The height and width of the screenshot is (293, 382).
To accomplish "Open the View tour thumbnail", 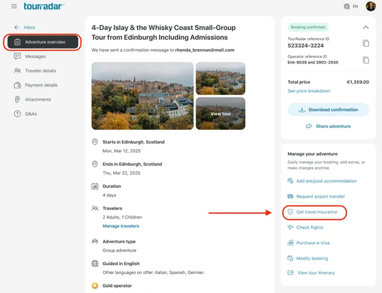I will (x=220, y=113).
